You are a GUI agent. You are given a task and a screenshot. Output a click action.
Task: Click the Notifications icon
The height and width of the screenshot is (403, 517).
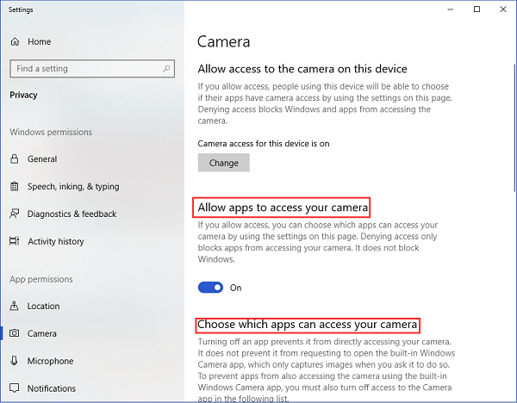[15, 389]
